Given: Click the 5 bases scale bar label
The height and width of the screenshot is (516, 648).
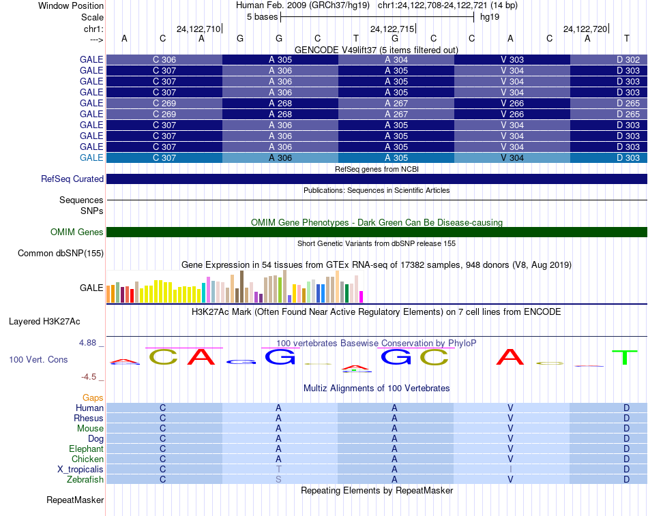Looking at the screenshot, I should [263, 17].
